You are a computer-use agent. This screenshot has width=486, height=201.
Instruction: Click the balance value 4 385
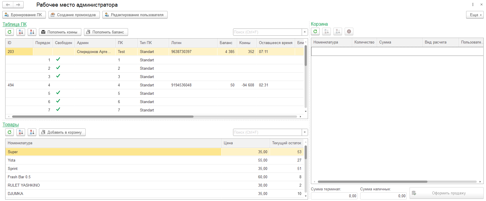point(230,52)
